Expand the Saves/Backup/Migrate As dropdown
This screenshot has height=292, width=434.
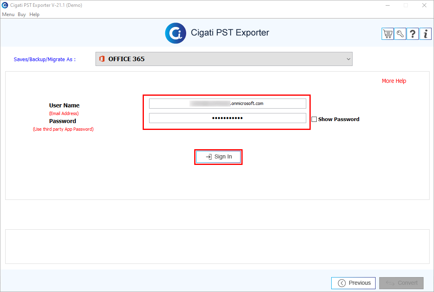click(224, 59)
